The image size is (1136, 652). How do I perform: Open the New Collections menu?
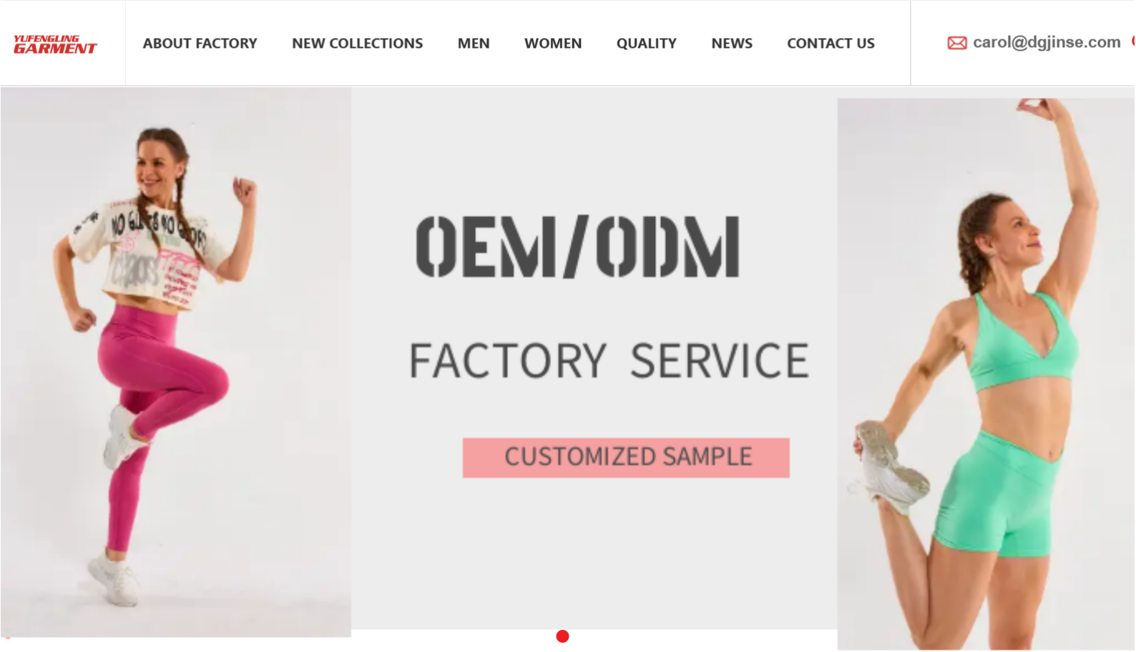pos(357,43)
